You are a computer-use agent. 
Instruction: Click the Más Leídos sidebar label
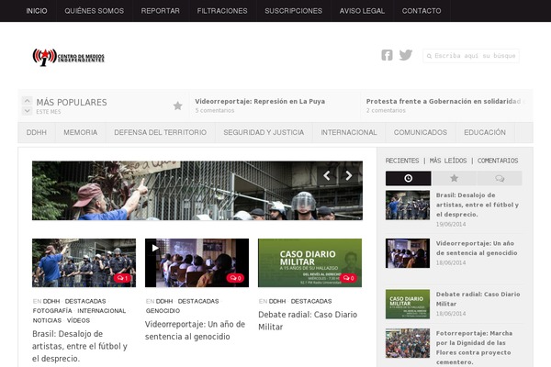pos(448,161)
